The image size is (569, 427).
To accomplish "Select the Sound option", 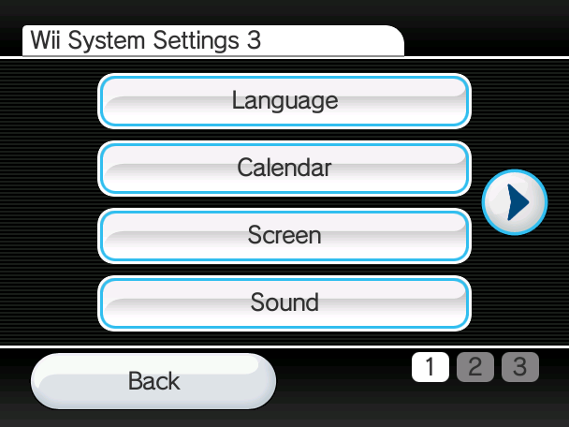I will 284,303.
